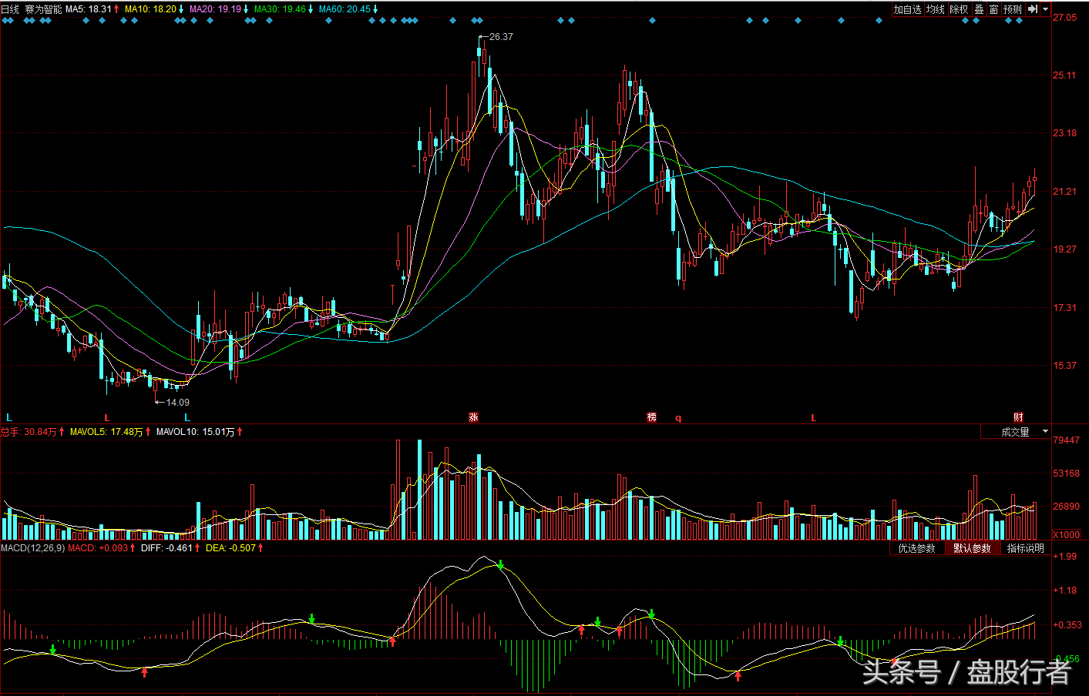Click the blue L marker at far left of chart
Image resolution: width=1089 pixels, height=696 pixels.
[9, 417]
